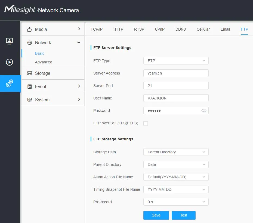
Task: Open the FTP Type dropdown
Action: click(176, 61)
